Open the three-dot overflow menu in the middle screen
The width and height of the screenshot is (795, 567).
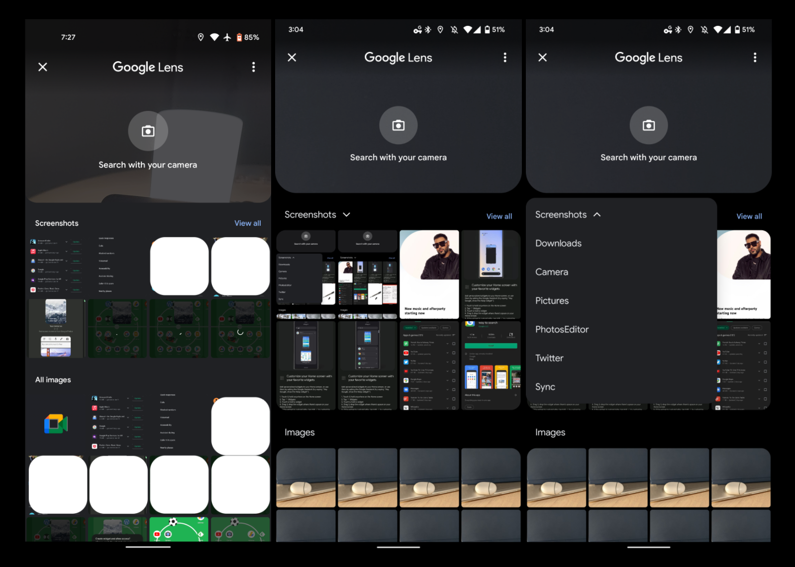tap(505, 57)
